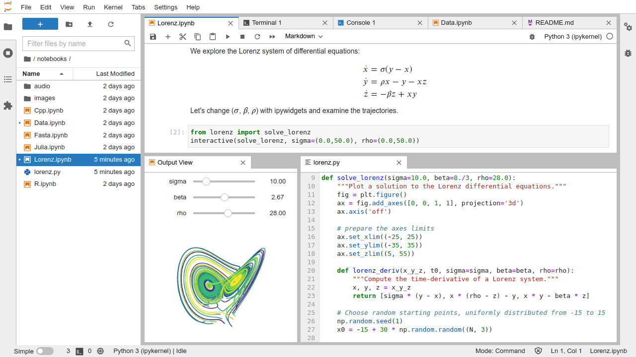Open the Markdown cell type dropdown
Viewport: 636px width, 357px height.
point(303,36)
